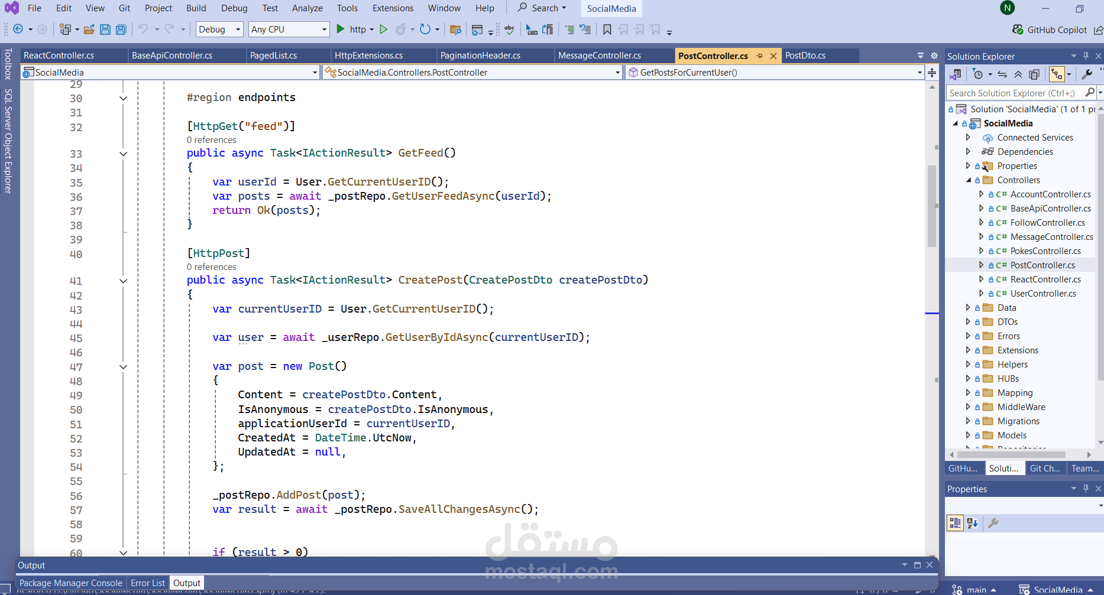Select Connected Services in Solution Explorer
The image size is (1104, 595).
pyautogui.click(x=1035, y=138)
